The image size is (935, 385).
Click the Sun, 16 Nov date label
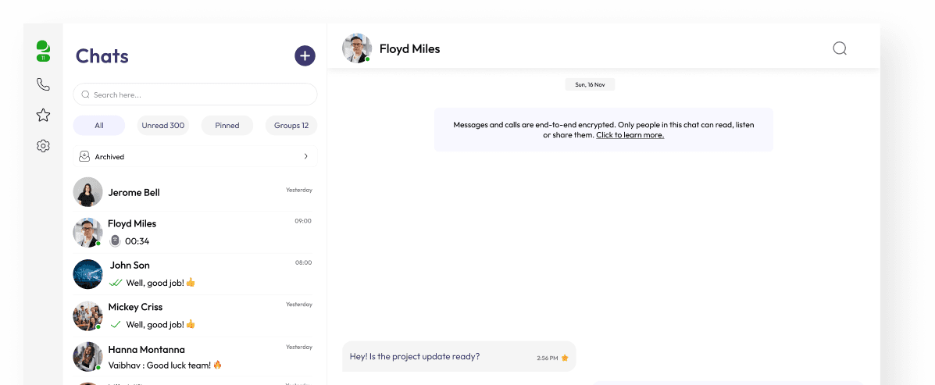coord(590,84)
